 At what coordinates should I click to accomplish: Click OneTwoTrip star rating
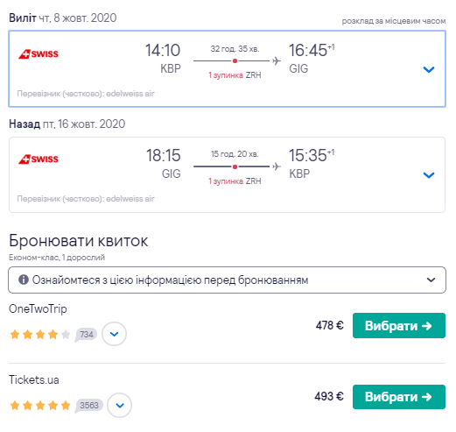[40, 334]
